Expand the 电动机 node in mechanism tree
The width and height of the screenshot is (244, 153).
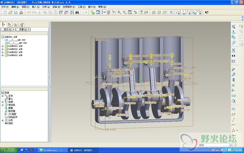[x=2, y=105]
